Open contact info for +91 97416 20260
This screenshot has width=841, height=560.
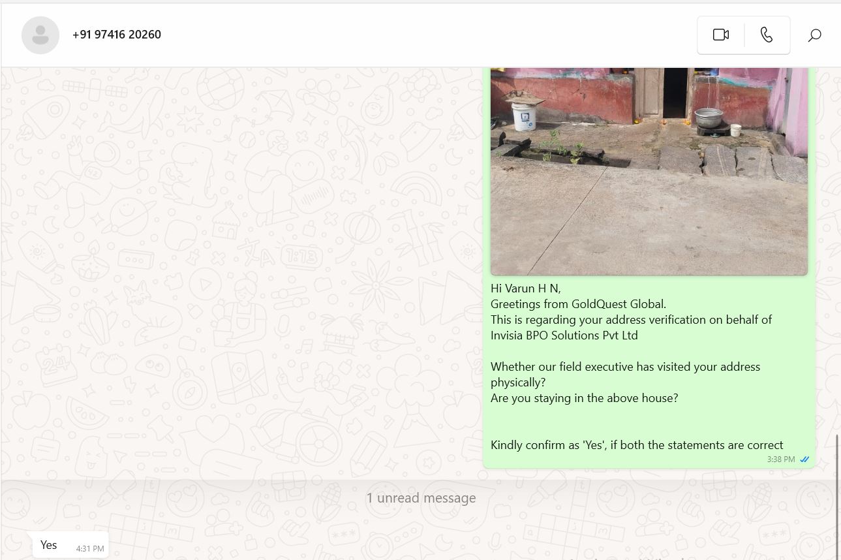[117, 35]
